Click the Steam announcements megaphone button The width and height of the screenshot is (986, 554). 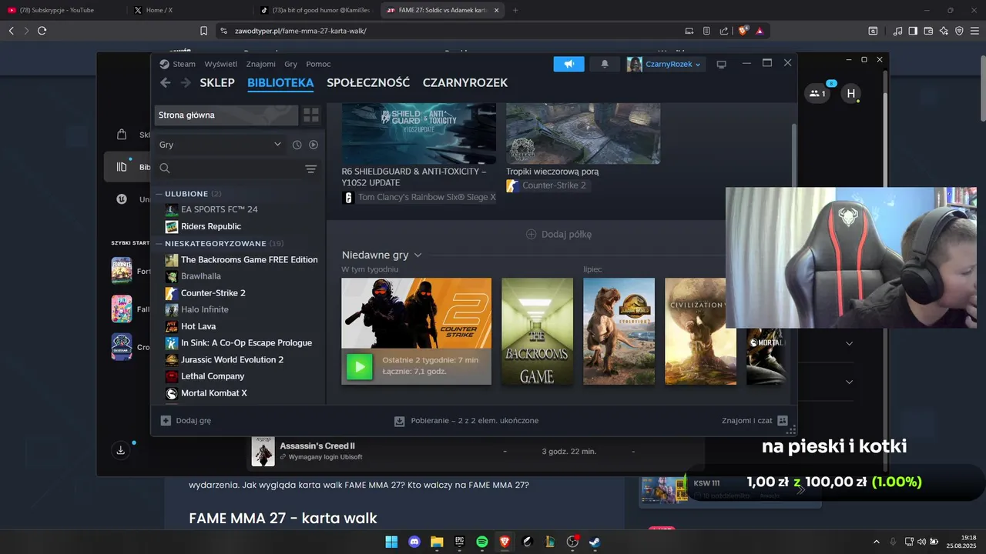pos(568,64)
